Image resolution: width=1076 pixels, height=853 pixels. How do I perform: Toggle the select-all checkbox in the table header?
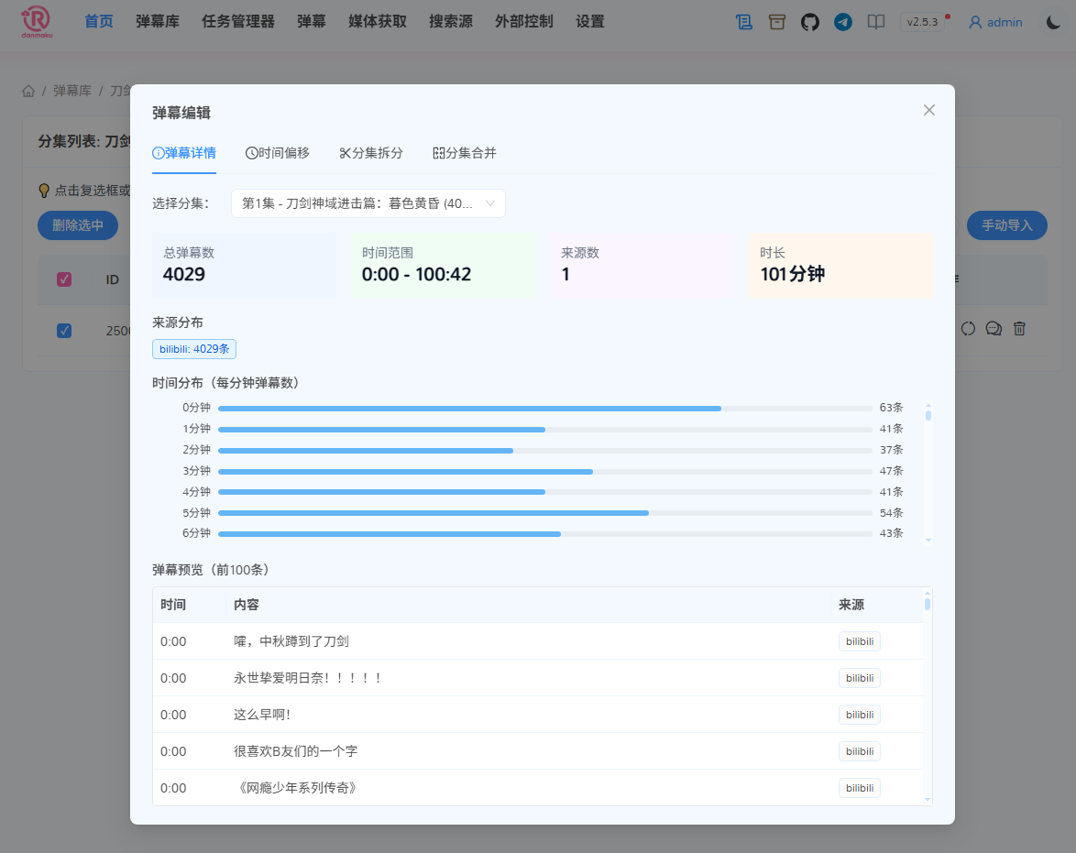click(64, 279)
